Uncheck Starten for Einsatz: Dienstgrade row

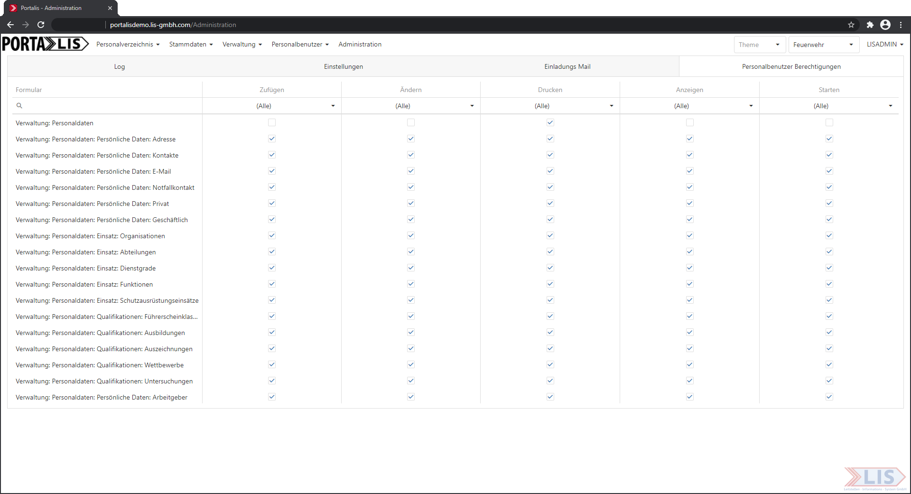[829, 268]
